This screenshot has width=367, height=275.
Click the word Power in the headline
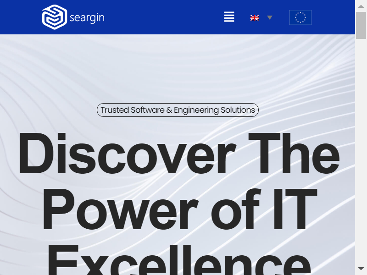click(119, 209)
